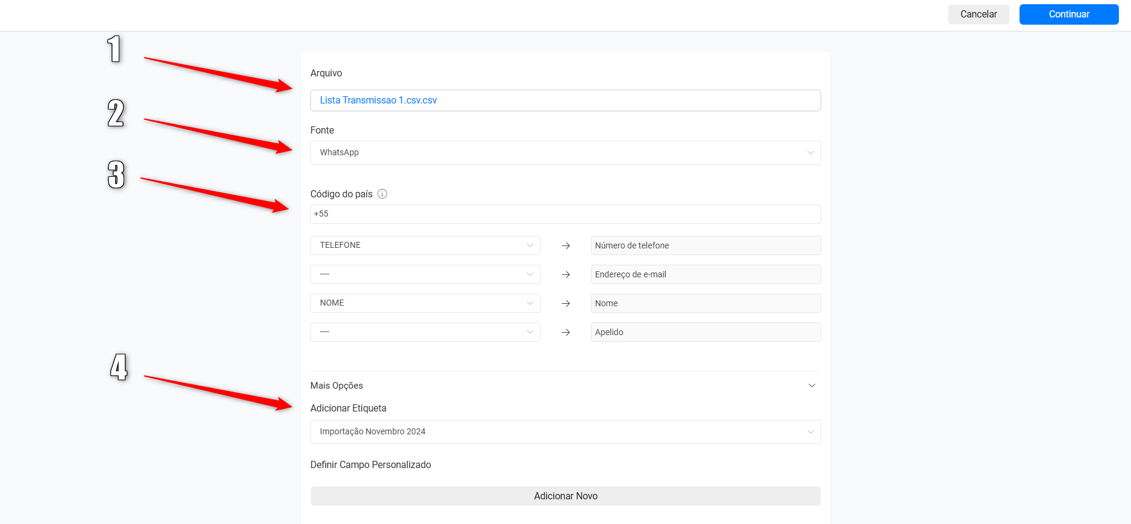Click the chevron arrow of the NOME dropdown

click(530, 303)
